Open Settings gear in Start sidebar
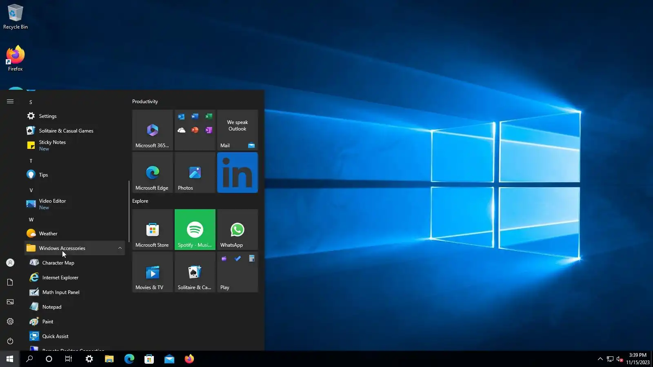This screenshot has width=653, height=367. click(x=10, y=321)
